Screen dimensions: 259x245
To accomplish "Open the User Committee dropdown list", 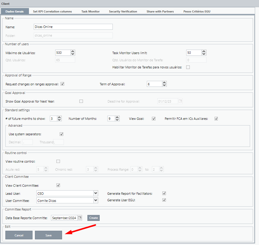I will [95, 200].
